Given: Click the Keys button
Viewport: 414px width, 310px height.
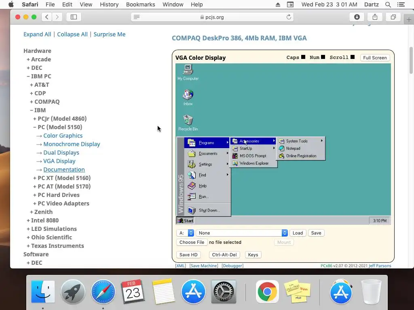Looking at the screenshot, I should [253, 255].
